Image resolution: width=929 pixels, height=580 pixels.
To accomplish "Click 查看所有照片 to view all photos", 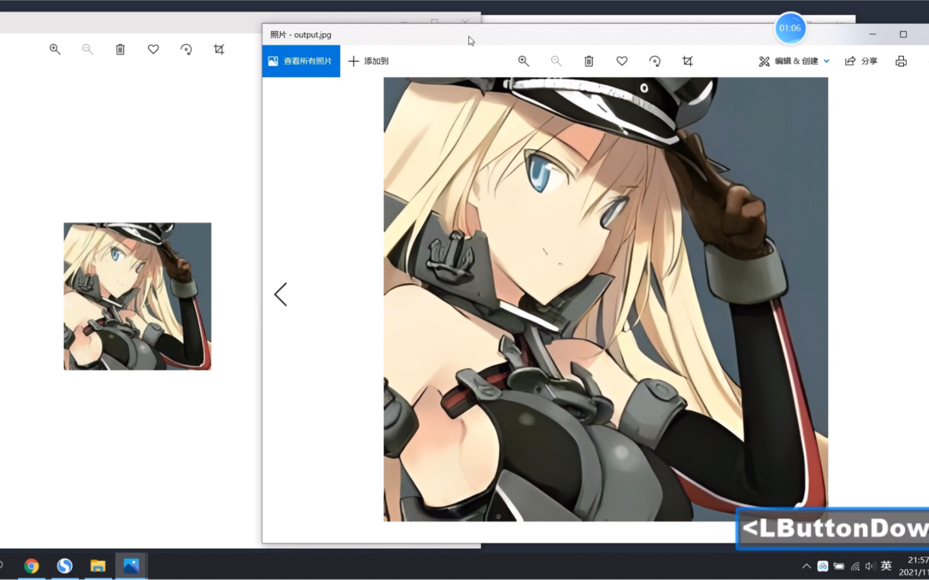I will (301, 61).
